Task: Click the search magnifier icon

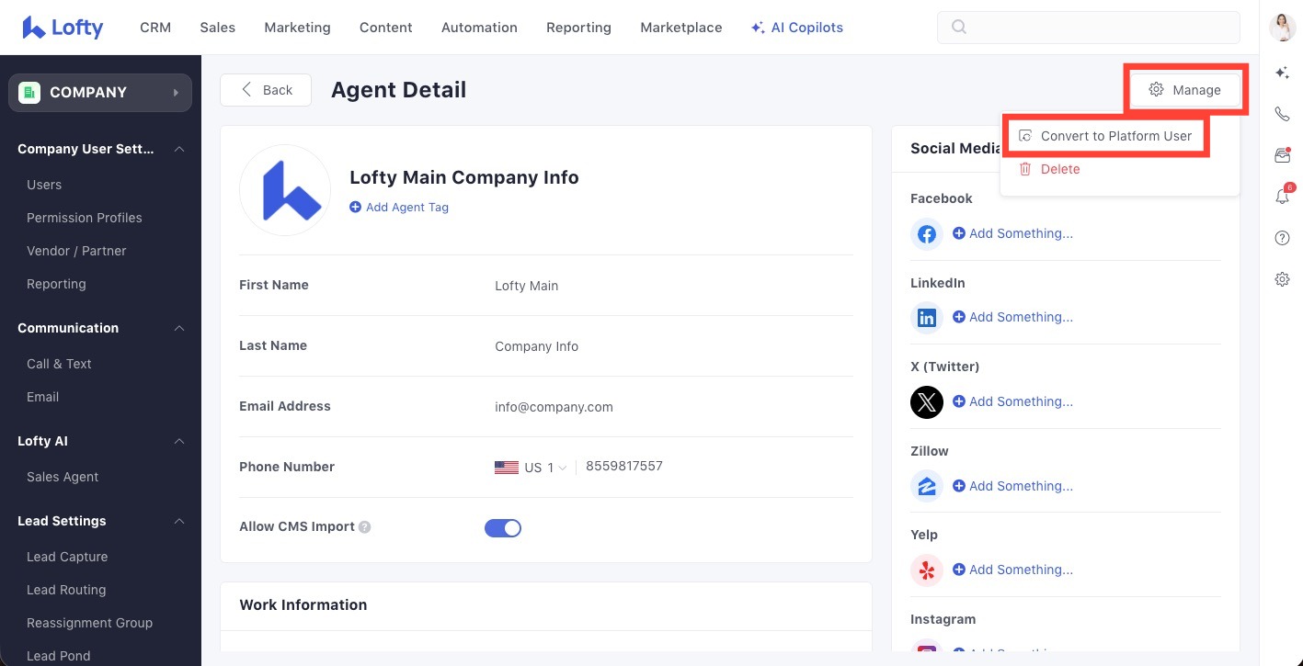Action: point(959,28)
